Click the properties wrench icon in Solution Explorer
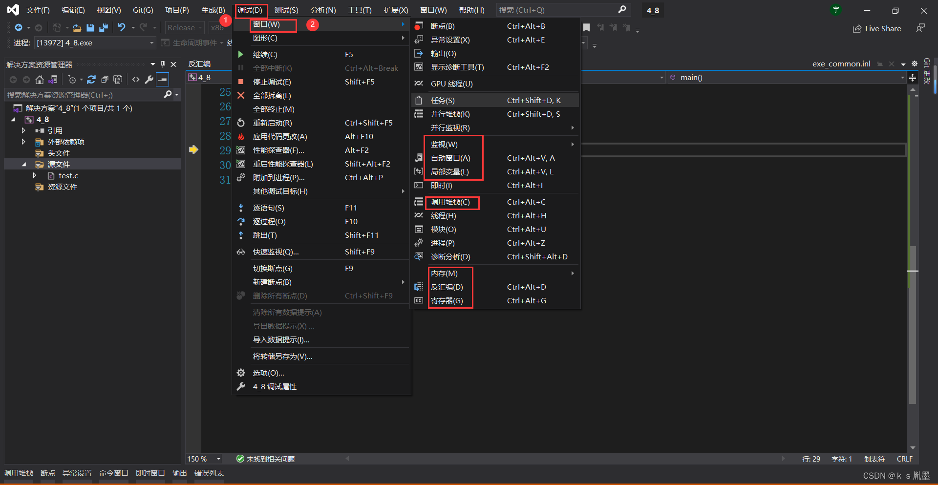 click(x=149, y=80)
